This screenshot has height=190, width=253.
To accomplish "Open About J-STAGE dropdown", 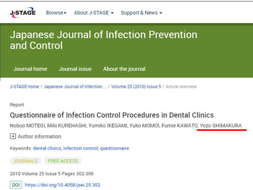I will [x=94, y=13].
